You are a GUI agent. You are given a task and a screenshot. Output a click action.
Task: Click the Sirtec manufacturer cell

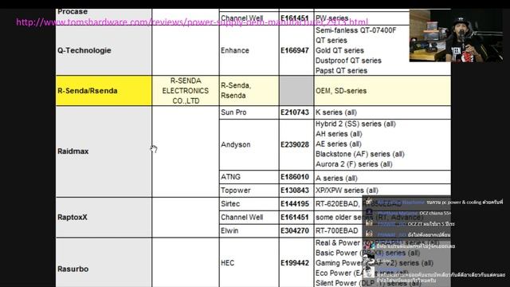[x=249, y=204]
